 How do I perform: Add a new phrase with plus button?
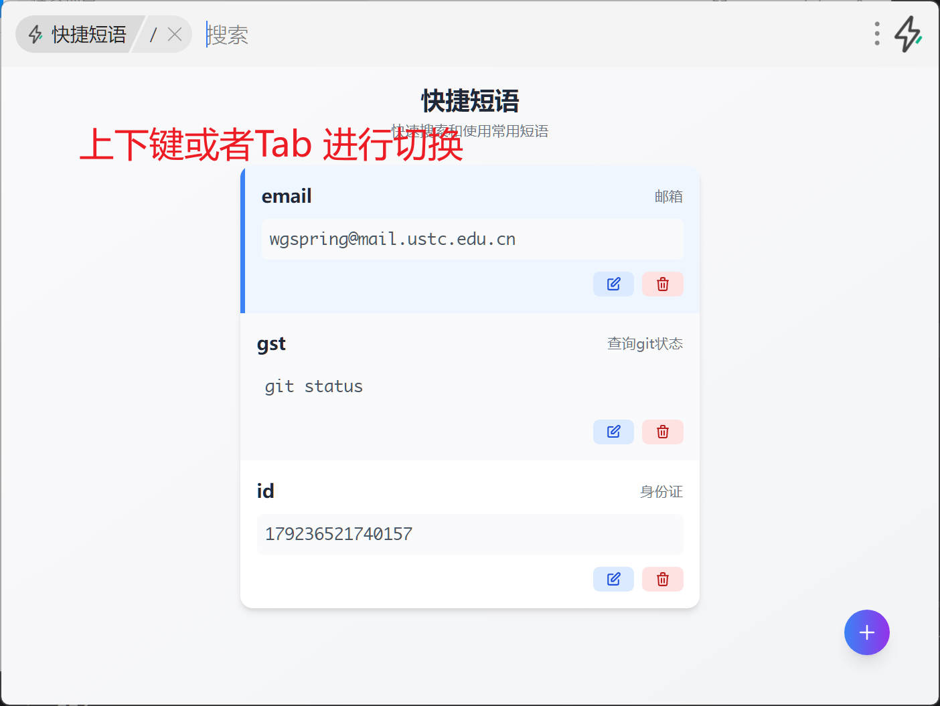866,632
